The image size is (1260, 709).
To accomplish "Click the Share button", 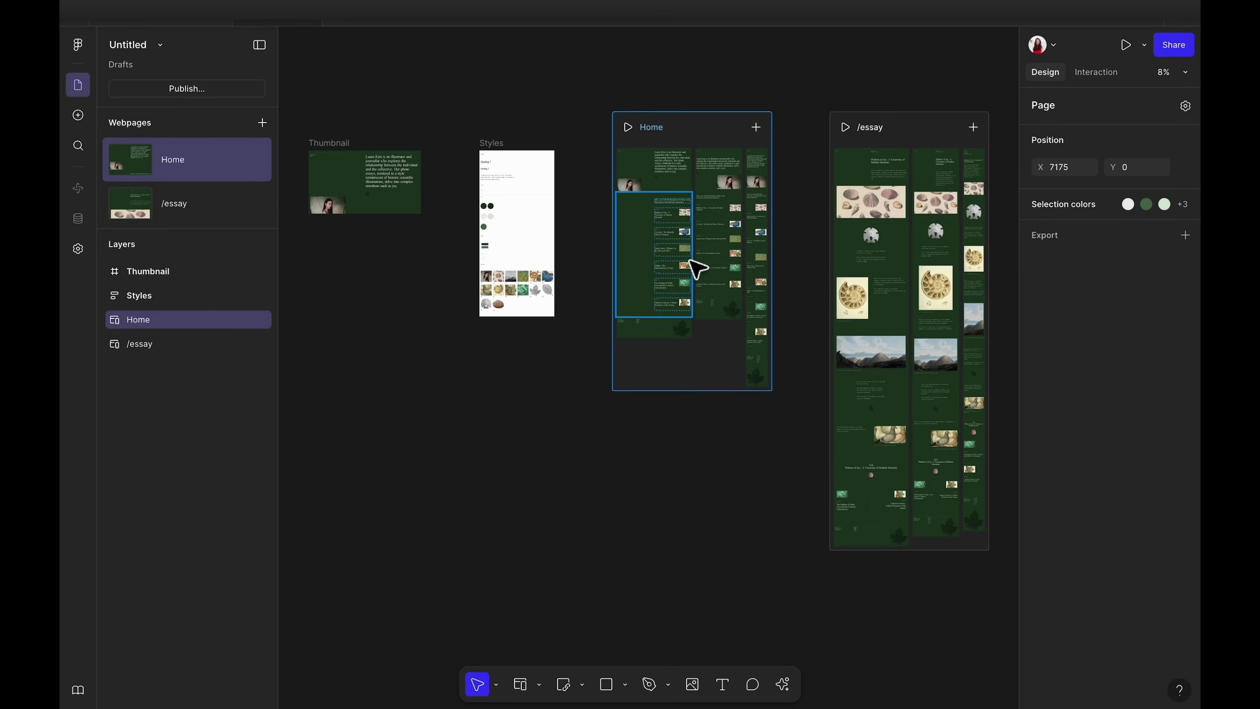I will point(1173,45).
